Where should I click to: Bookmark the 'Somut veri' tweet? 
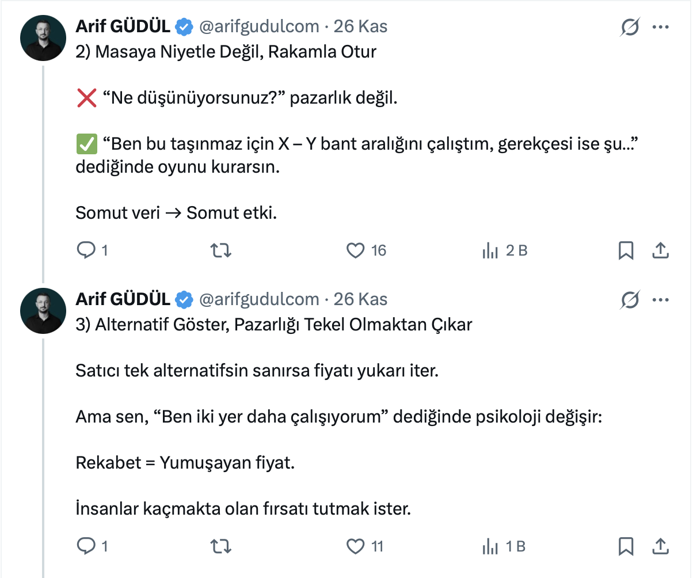(626, 250)
